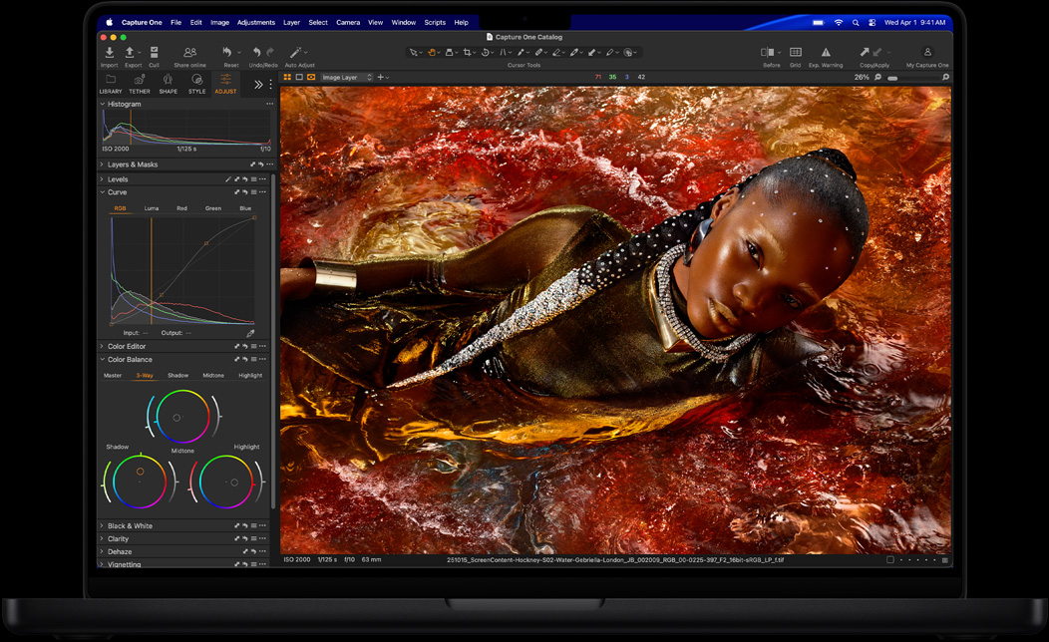This screenshot has width=1049, height=642.
Task: Toggle the Grid overlay
Action: pos(796,52)
